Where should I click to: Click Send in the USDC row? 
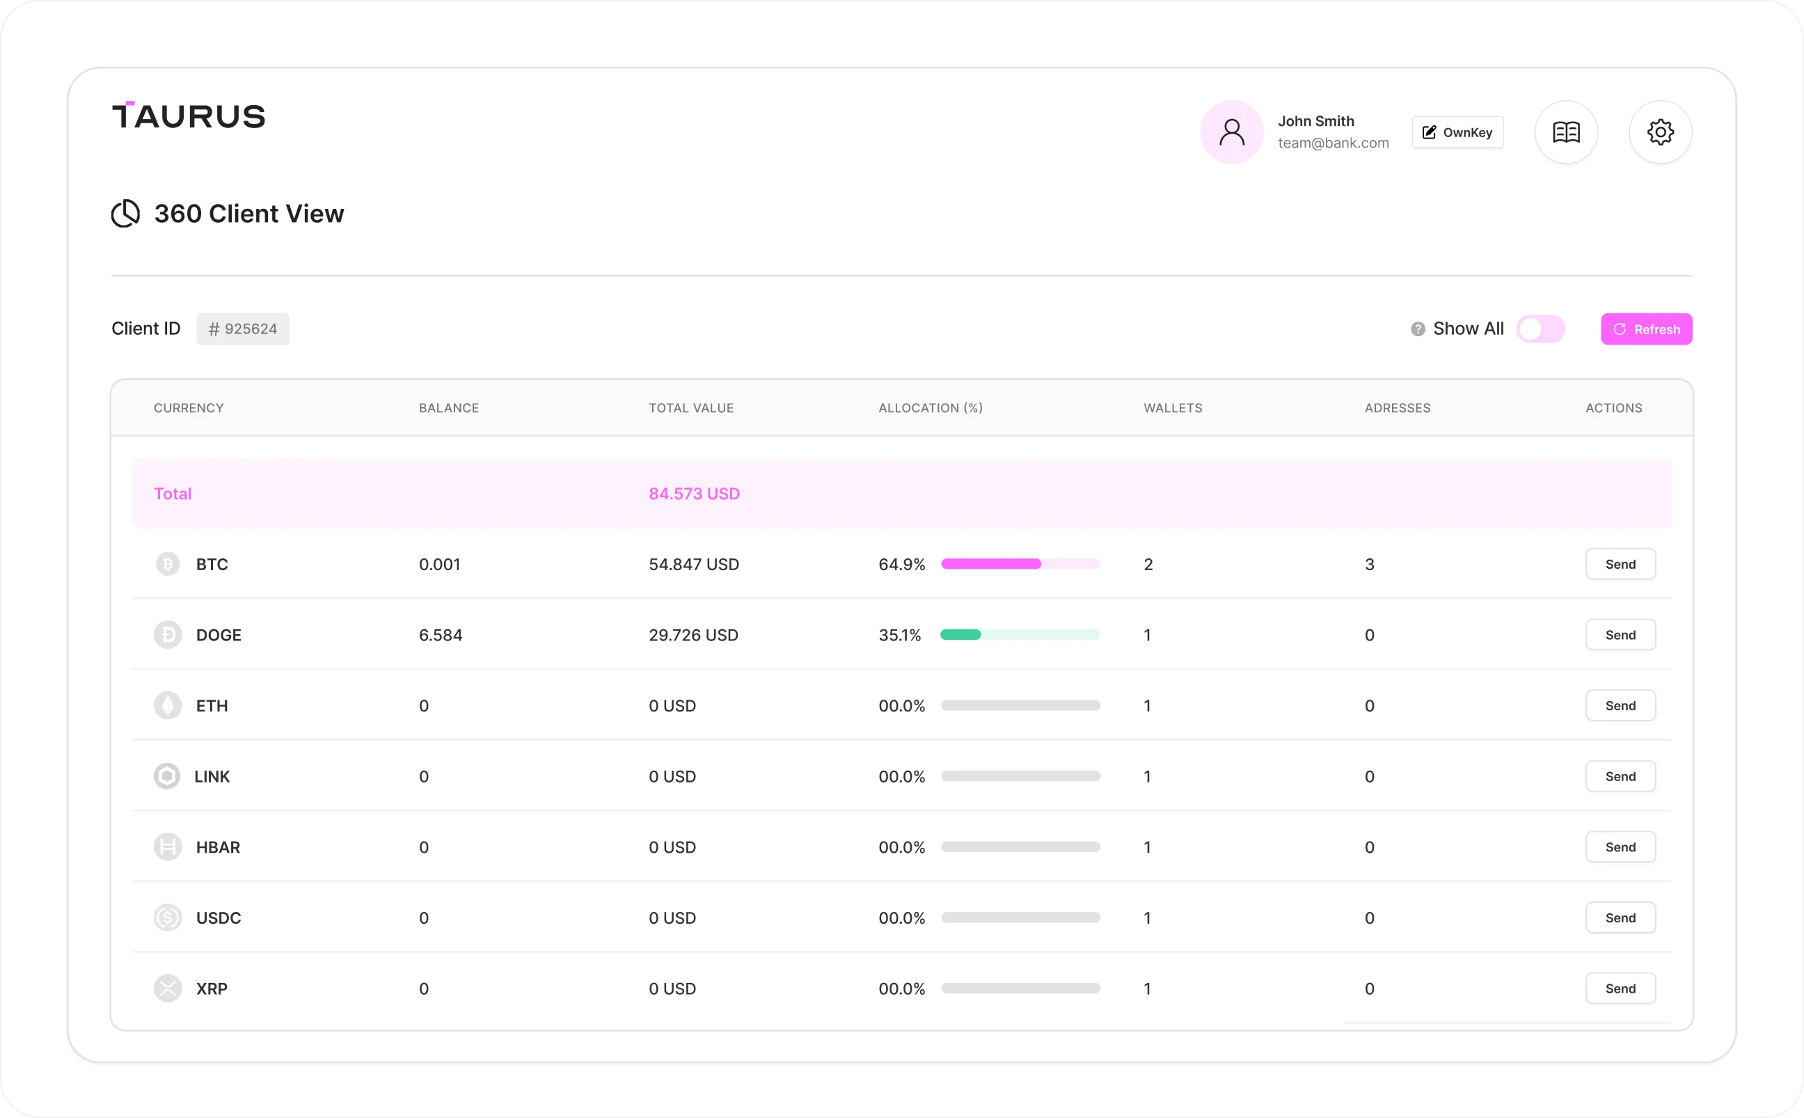[x=1620, y=918]
